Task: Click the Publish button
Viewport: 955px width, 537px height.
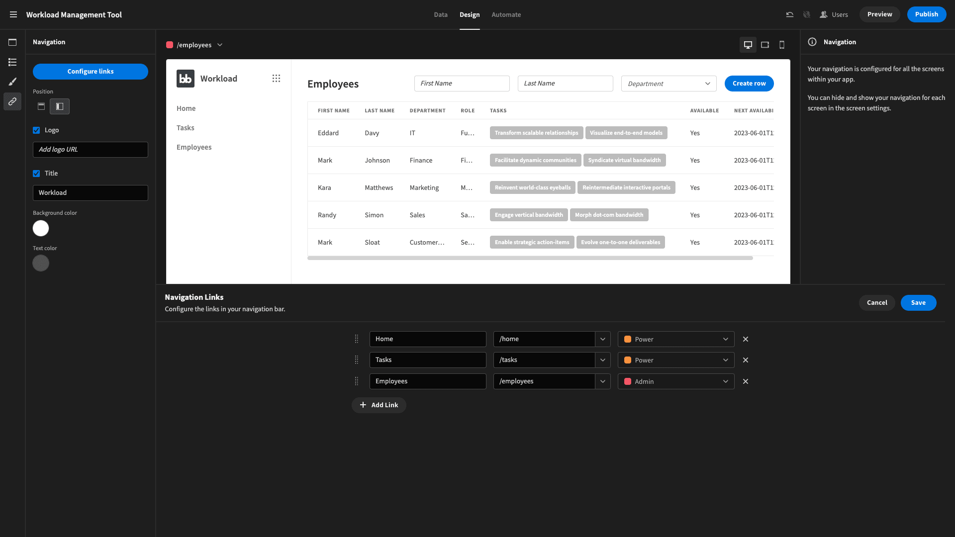Action: coord(927,14)
